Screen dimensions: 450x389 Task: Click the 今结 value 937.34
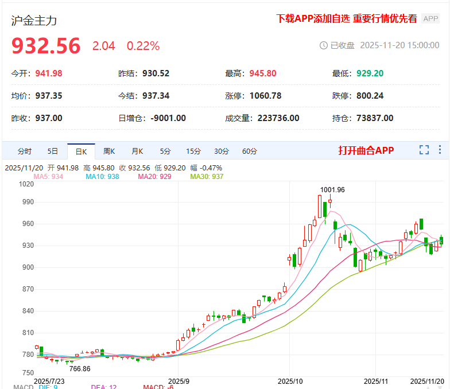point(156,96)
